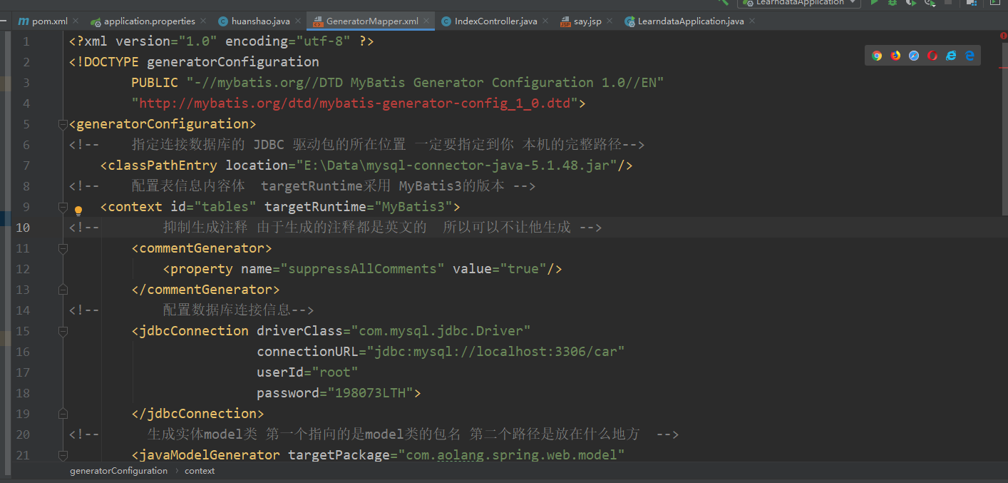Screen dimensions: 1008x483
Task: Click the class icon on LearndataApplication.java tab
Action: (629, 21)
